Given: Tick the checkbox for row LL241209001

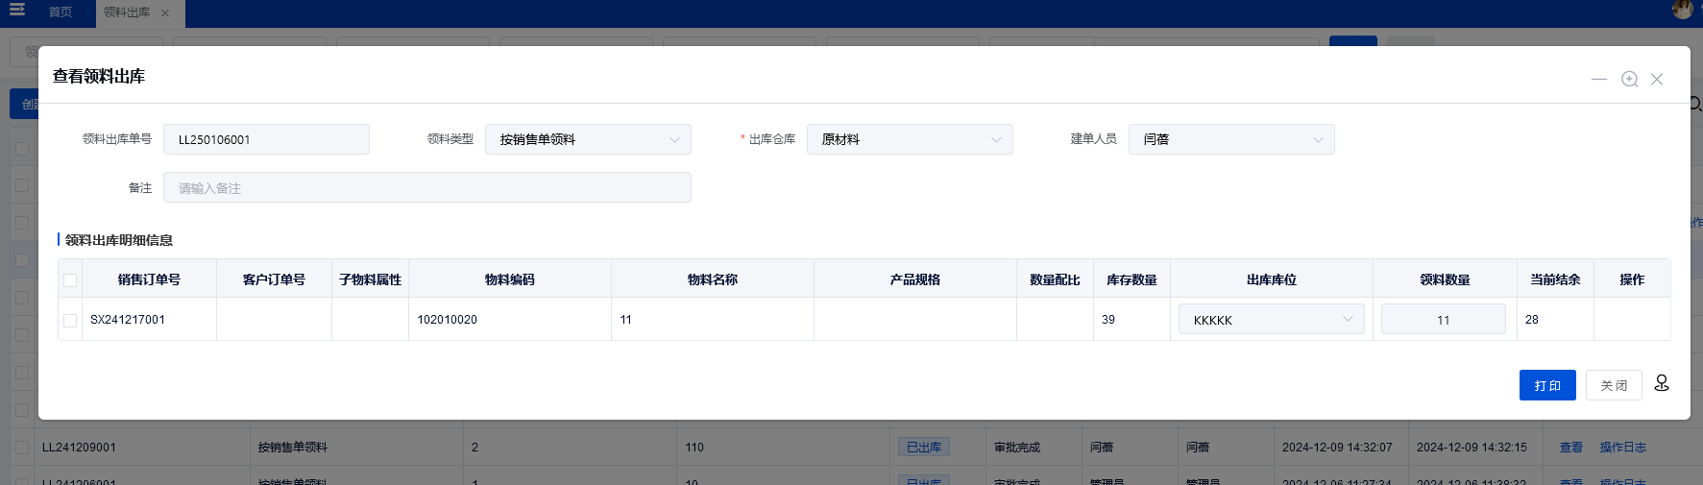Looking at the screenshot, I should point(22,448).
